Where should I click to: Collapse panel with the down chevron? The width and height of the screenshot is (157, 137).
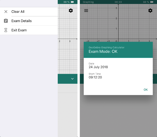pyautogui.click(x=72, y=79)
